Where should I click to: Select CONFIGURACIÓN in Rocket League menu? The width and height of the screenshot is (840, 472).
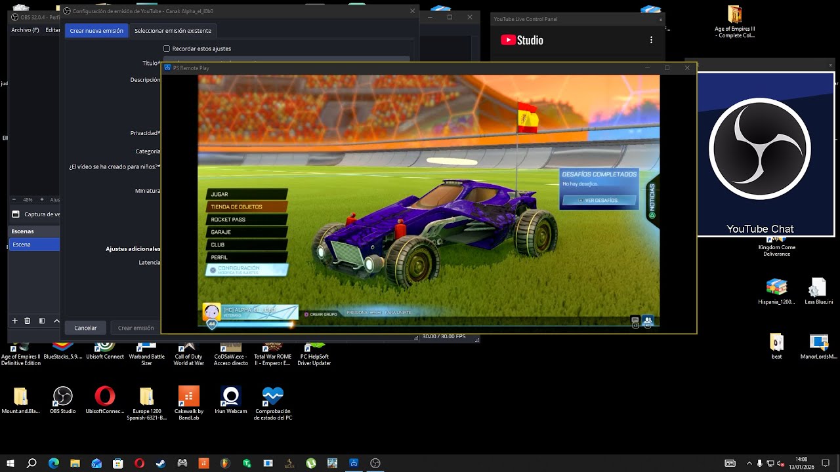pyautogui.click(x=247, y=269)
